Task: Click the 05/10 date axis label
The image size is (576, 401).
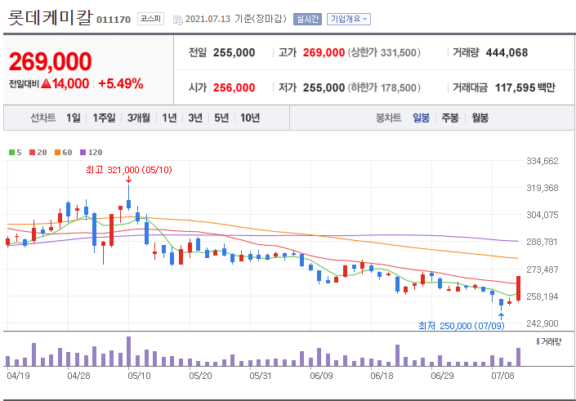Action: click(139, 376)
